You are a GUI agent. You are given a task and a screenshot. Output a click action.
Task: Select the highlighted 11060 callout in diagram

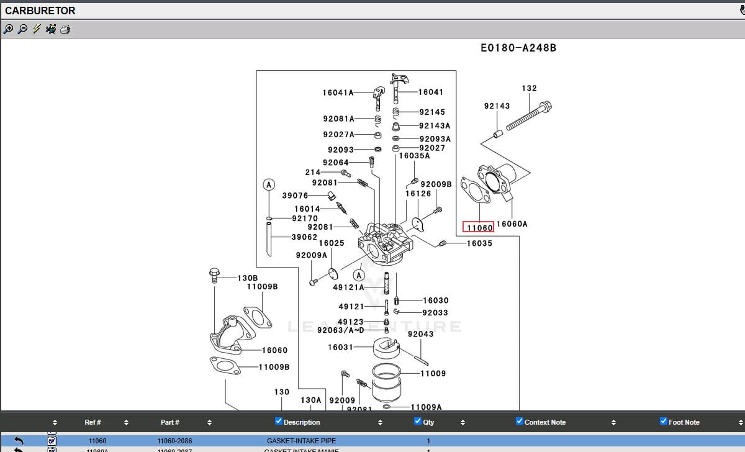[479, 228]
